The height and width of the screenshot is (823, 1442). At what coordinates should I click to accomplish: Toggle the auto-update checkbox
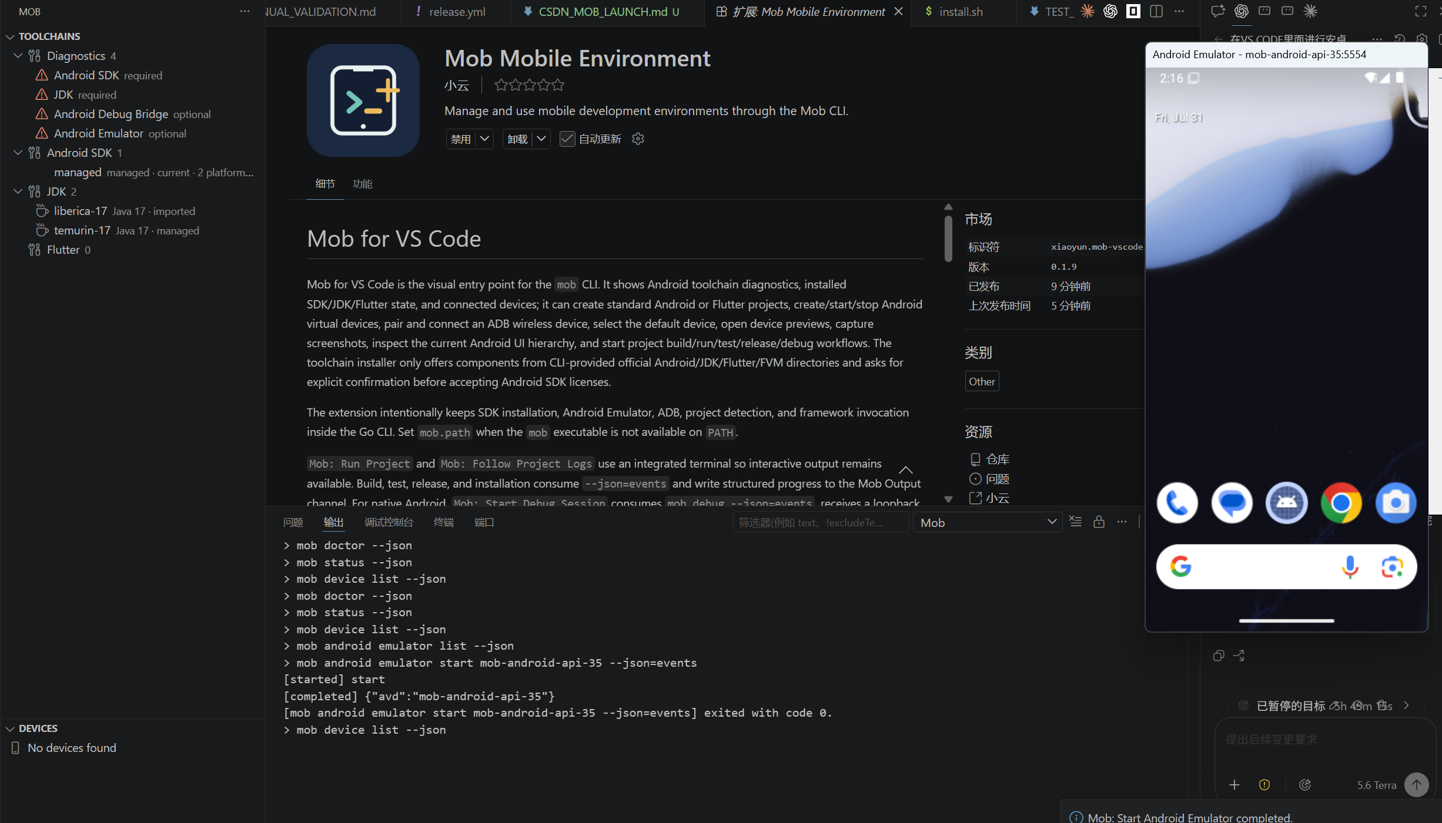567,139
